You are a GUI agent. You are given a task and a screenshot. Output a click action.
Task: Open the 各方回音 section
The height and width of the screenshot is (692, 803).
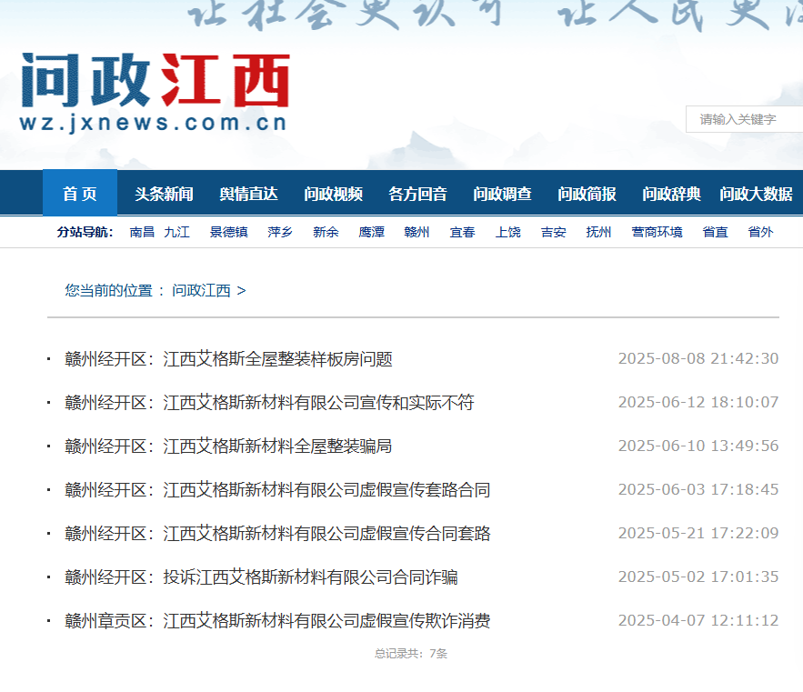(x=417, y=194)
